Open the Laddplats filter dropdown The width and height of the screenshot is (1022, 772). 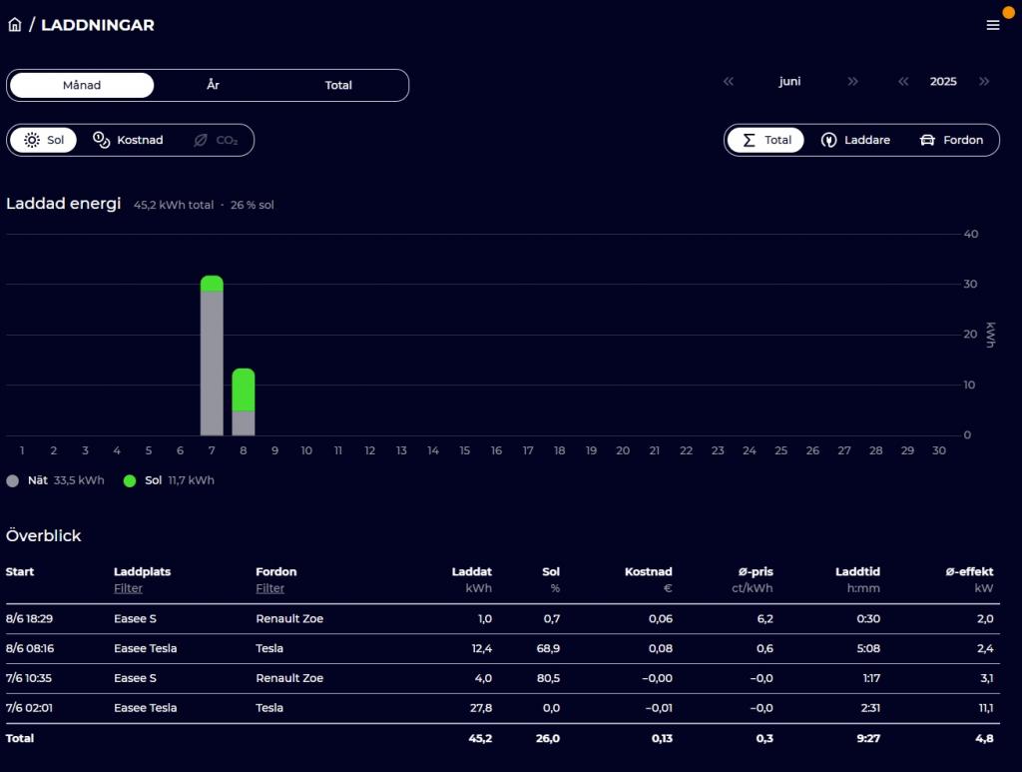click(x=128, y=588)
